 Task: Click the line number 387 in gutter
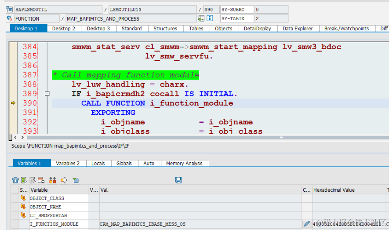click(29, 75)
